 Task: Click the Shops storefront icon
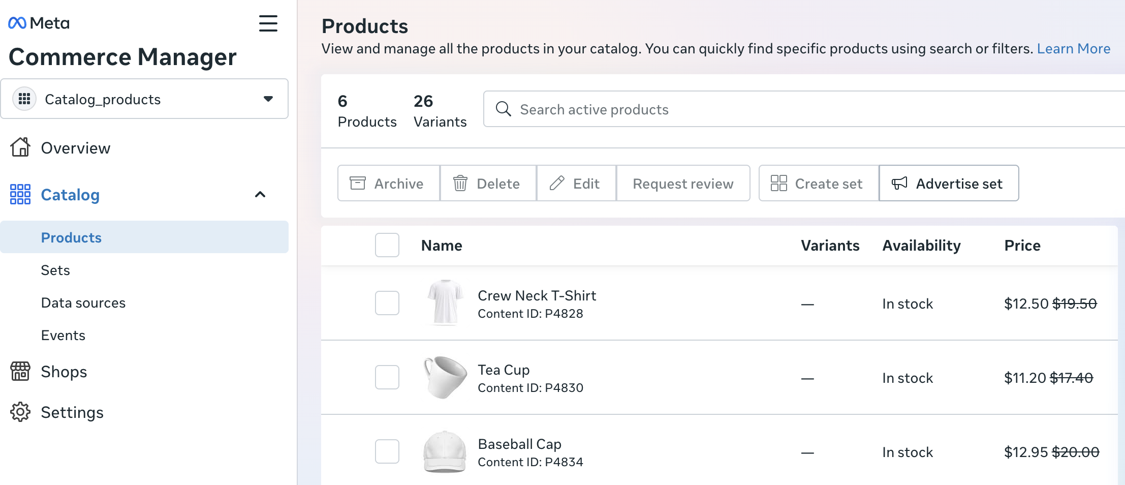pyautogui.click(x=20, y=372)
